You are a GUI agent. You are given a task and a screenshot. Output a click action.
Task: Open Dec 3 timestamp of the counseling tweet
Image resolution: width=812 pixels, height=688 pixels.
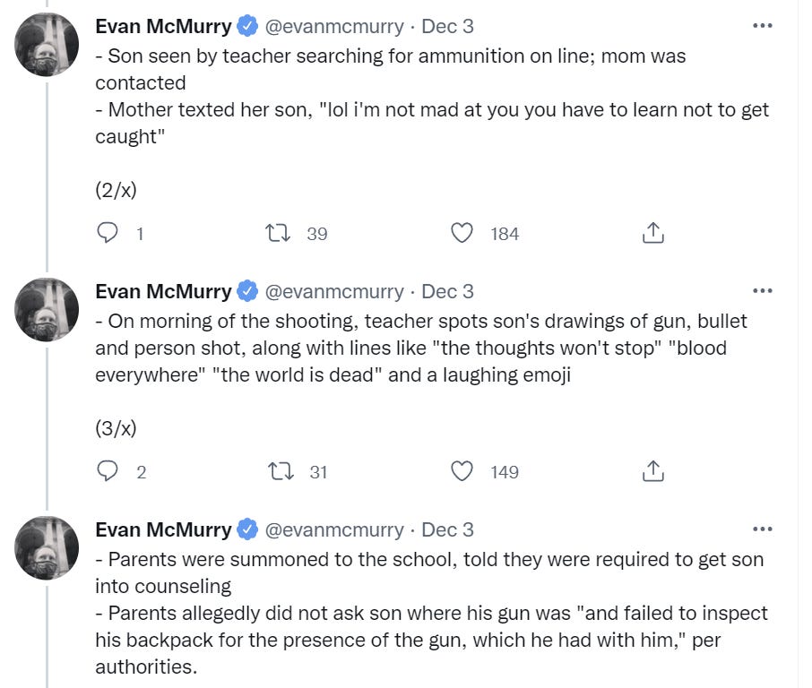(x=447, y=529)
